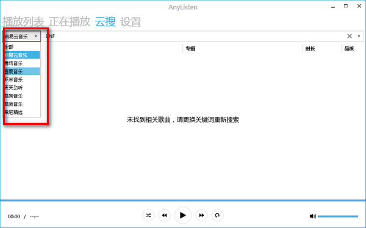Clear the search box with the X
The image size is (366, 228).
point(350,36)
